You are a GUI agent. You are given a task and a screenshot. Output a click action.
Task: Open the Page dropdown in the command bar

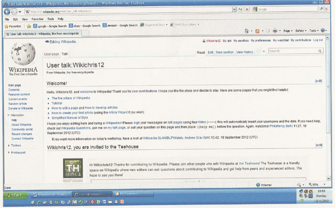288,31
